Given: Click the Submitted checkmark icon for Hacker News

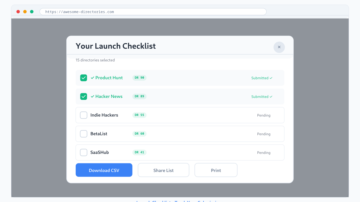Looking at the screenshot, I should coord(271,97).
